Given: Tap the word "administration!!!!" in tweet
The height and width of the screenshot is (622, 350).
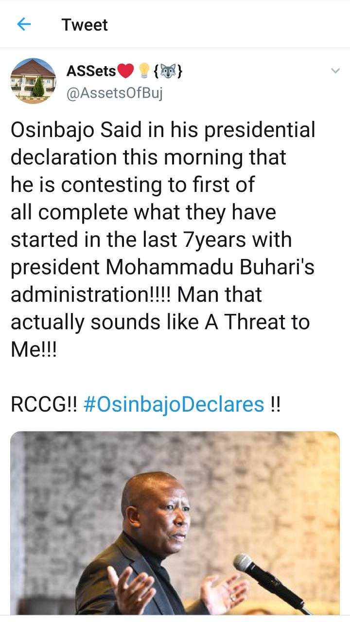Looking at the screenshot, I should [90, 294].
